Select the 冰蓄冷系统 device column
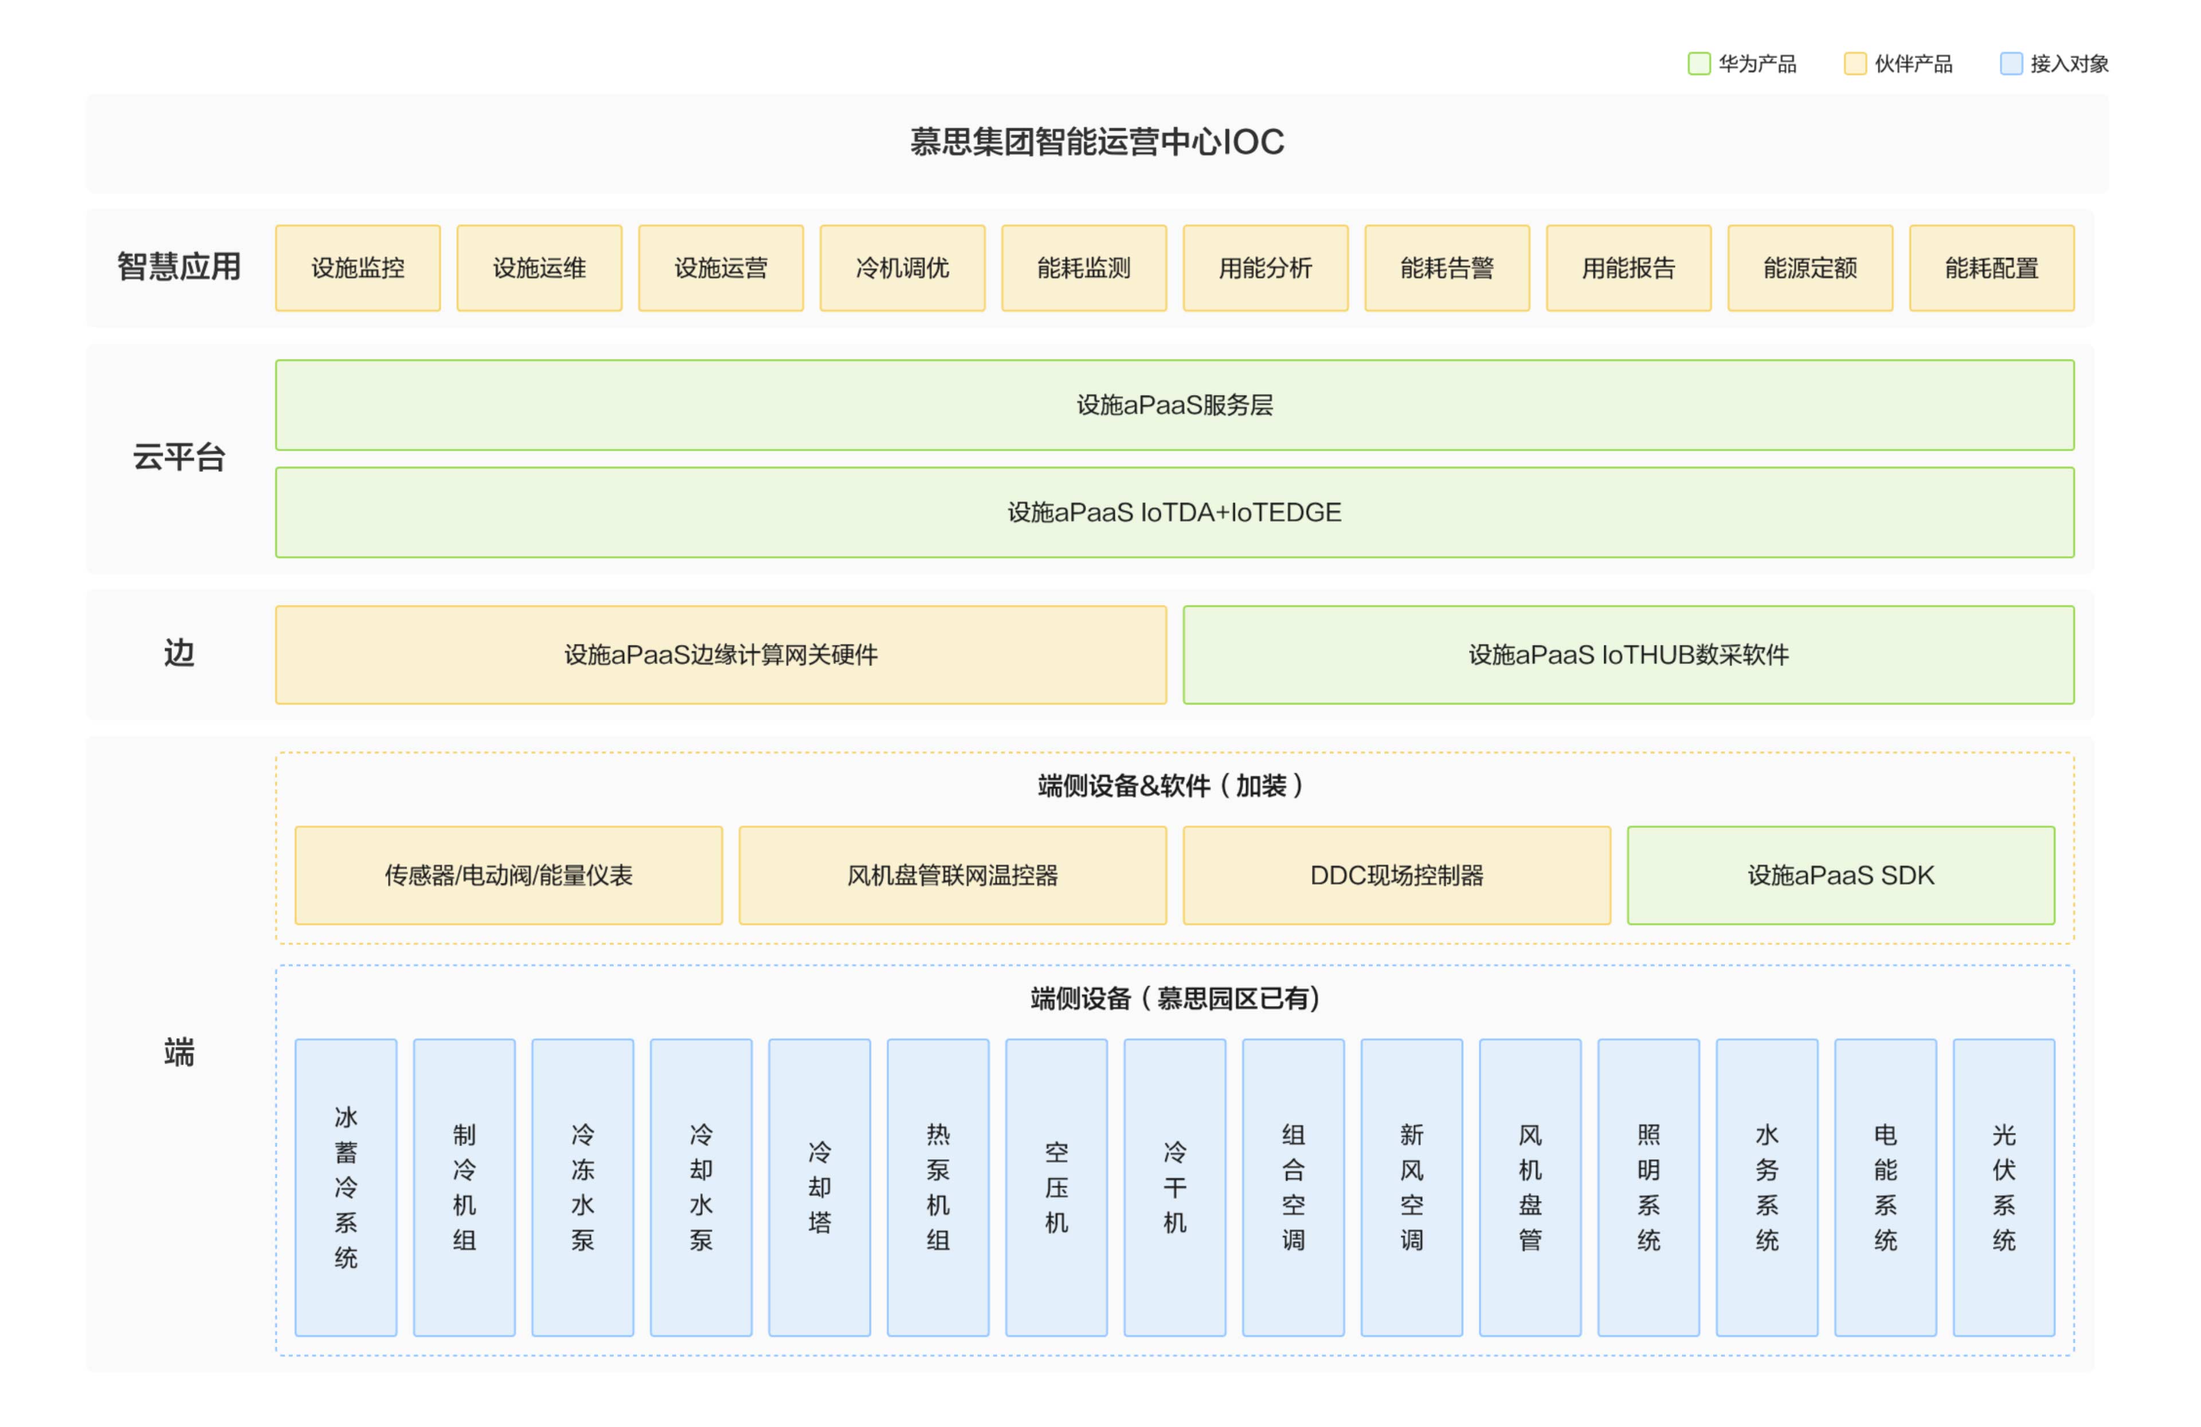The height and width of the screenshot is (1427, 2201). tap(346, 1187)
